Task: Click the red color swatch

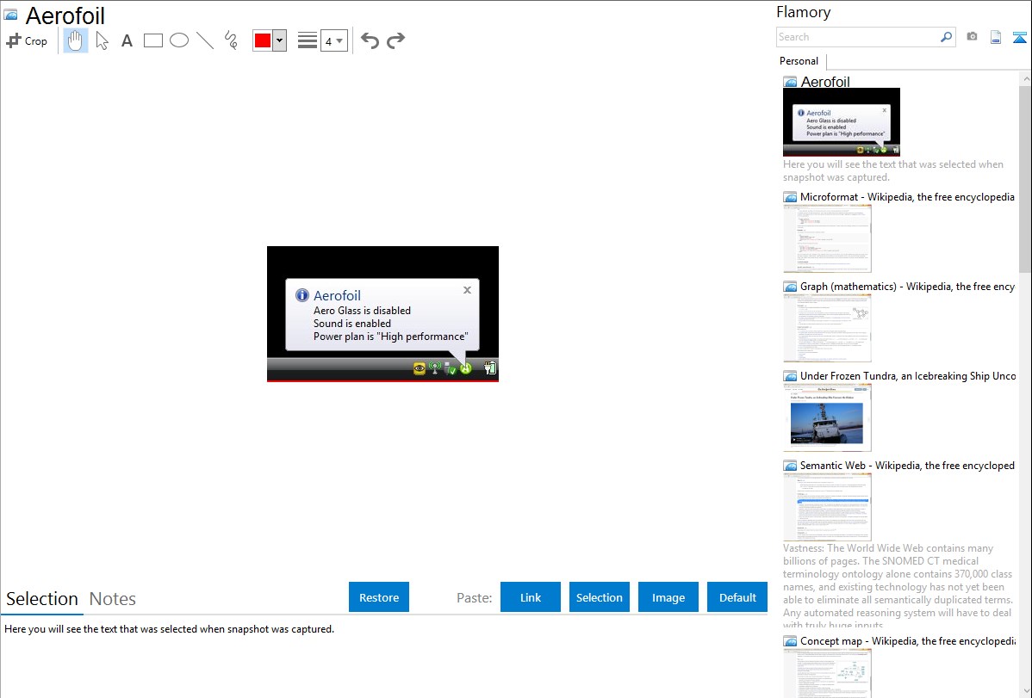Action: tap(263, 40)
